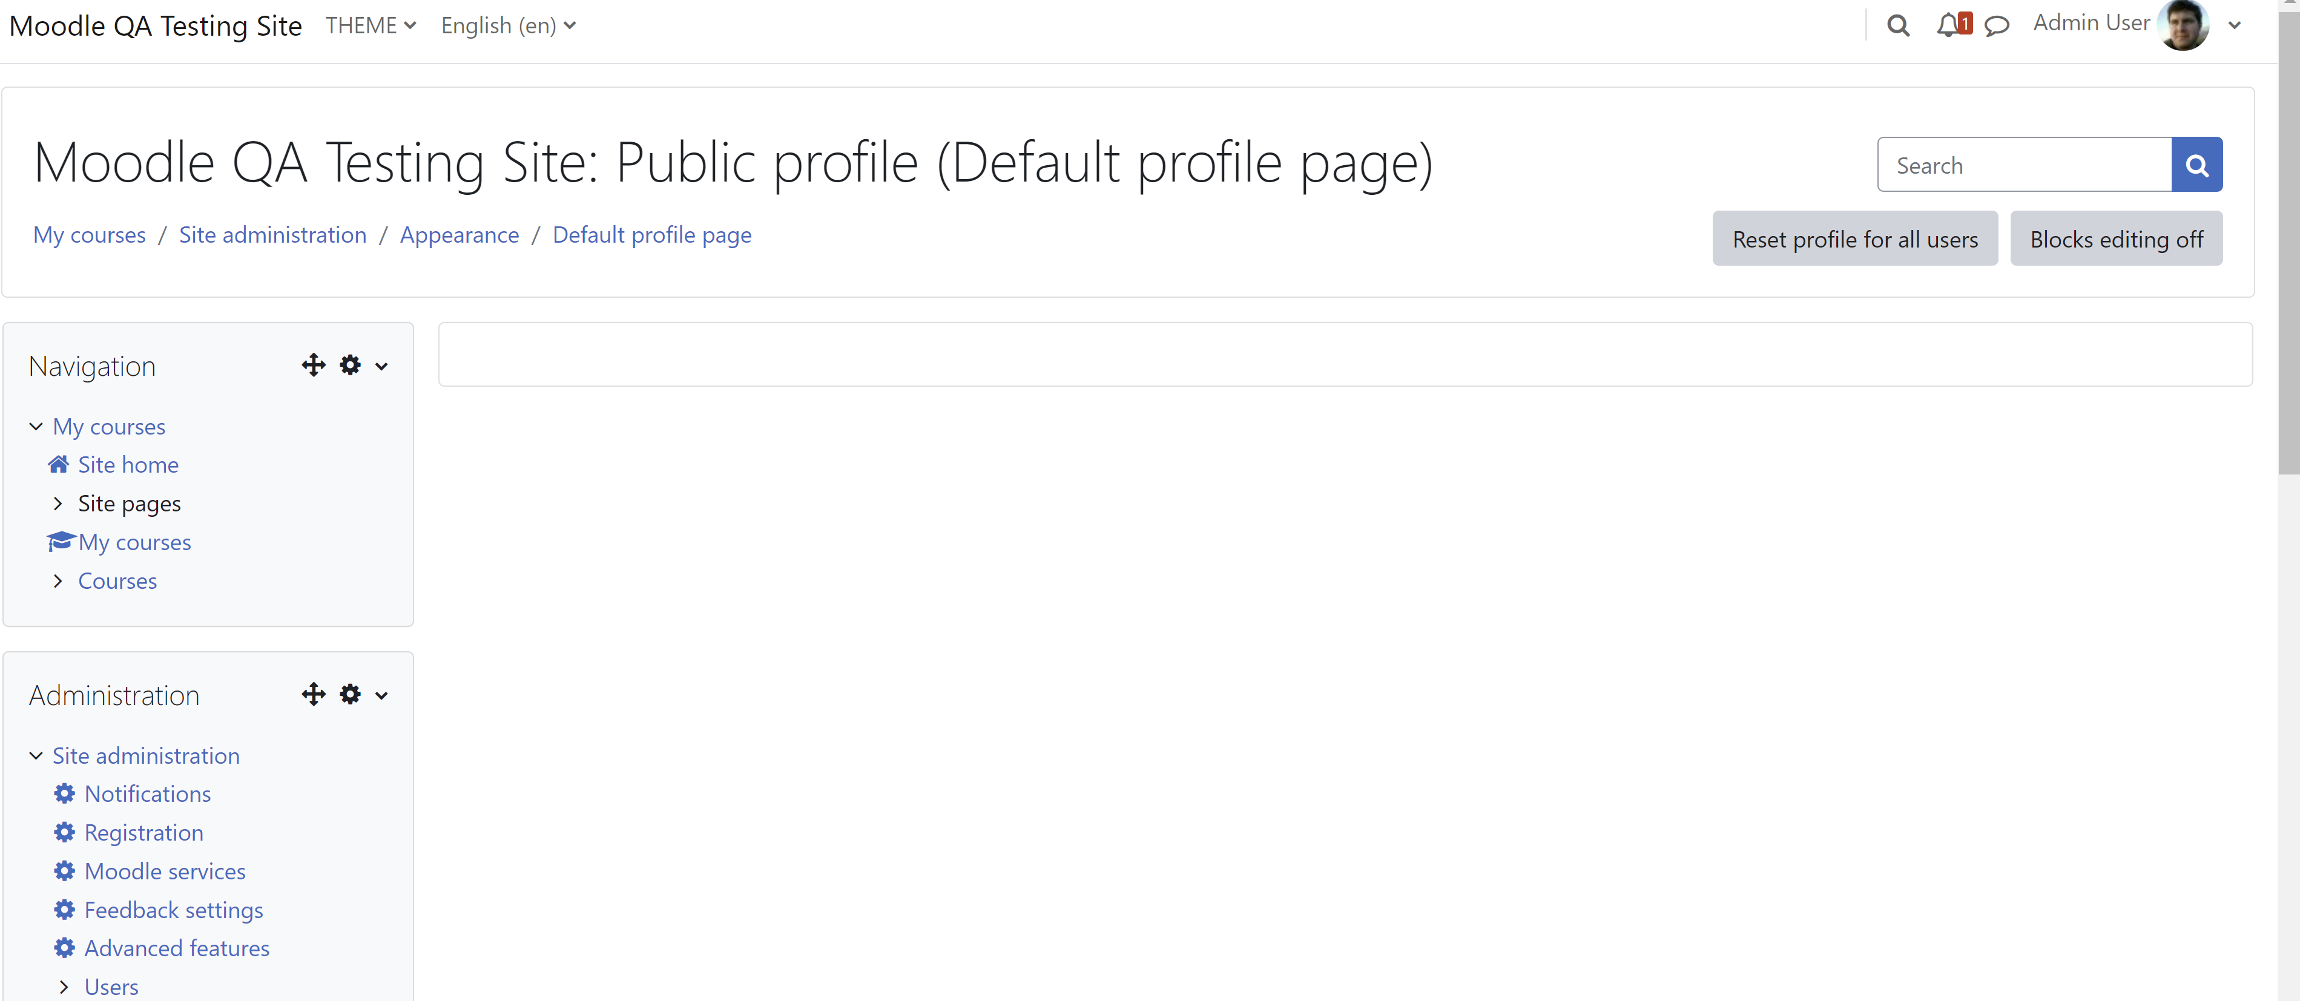2300x1001 pixels.
Task: Turn Blocks editing off
Action: coord(2116,238)
